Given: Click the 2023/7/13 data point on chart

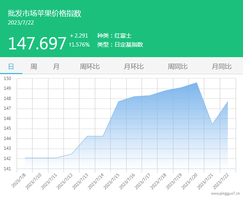Looking at the screenshot, I should point(87,136).
